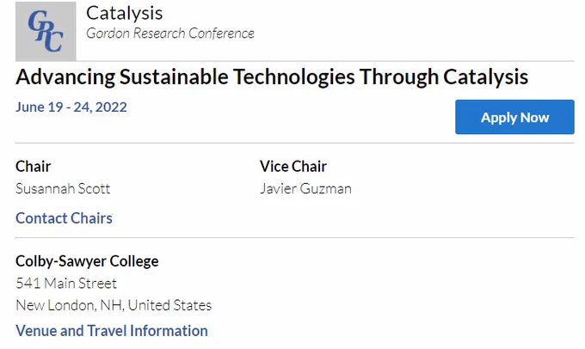Click the Gordon Research Conference subtitle
Viewport: 585px width, 349px height.
click(170, 34)
